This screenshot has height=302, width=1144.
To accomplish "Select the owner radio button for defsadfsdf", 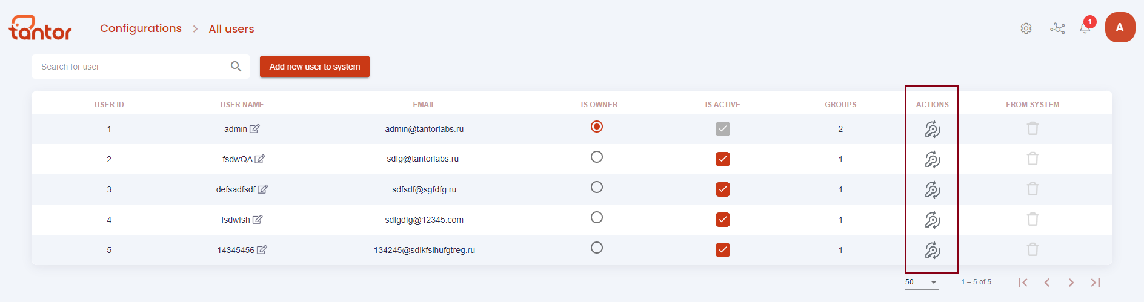I will [597, 187].
